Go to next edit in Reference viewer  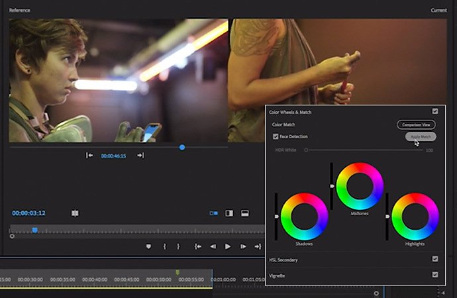pos(140,155)
